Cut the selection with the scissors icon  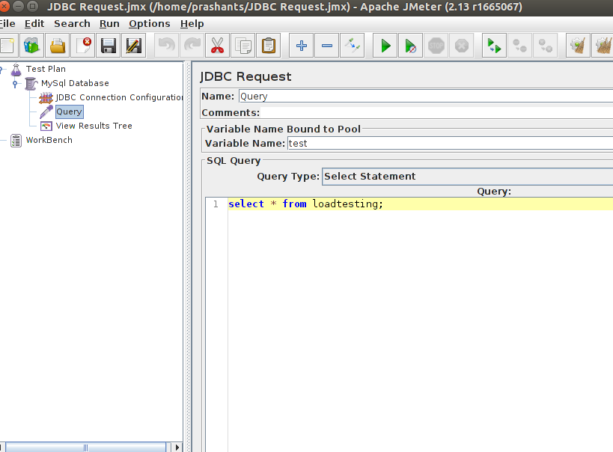(217, 46)
